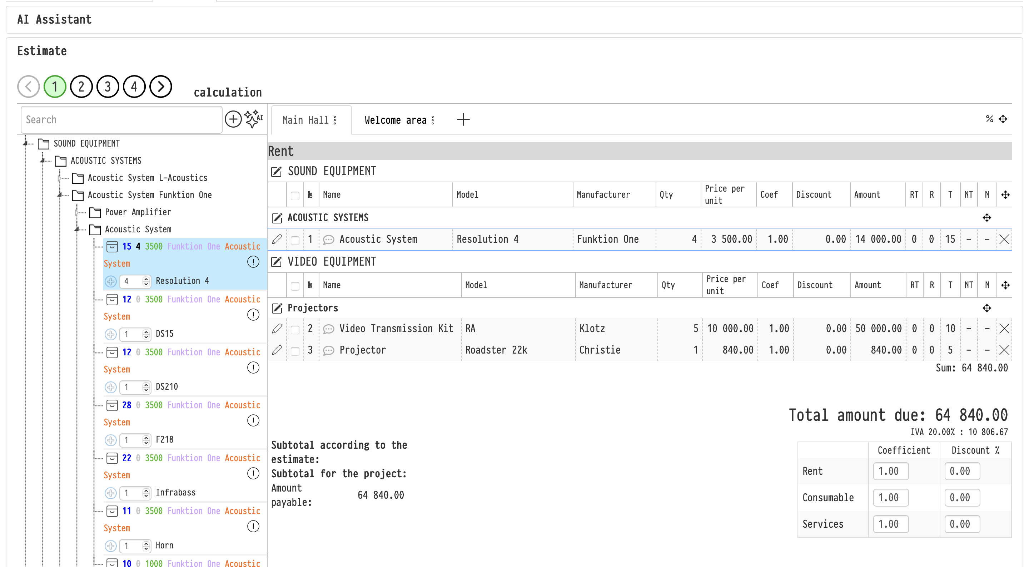The image size is (1029, 567).
Task: Switch to the Welcome area tab
Action: [x=395, y=120]
